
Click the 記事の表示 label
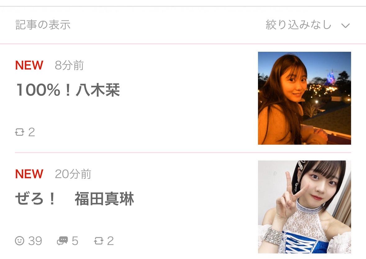(x=43, y=25)
